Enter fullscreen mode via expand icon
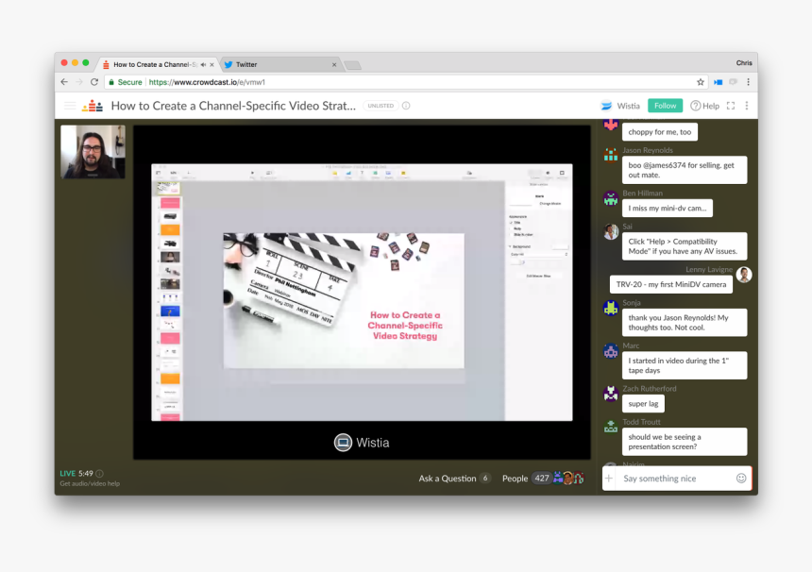This screenshot has height=572, width=812. (730, 106)
